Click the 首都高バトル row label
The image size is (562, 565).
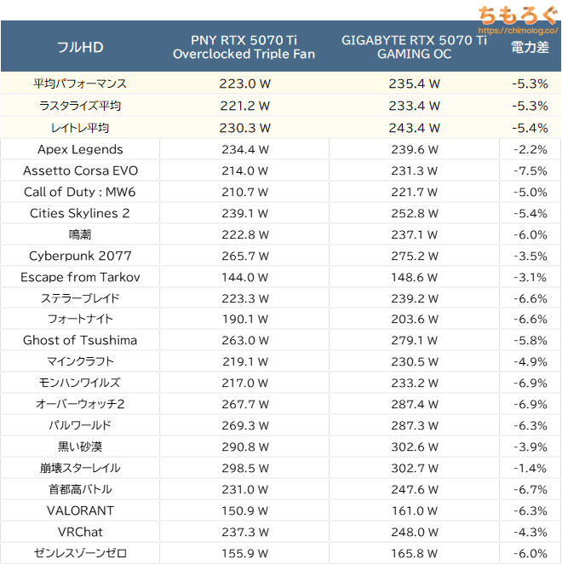80,488
